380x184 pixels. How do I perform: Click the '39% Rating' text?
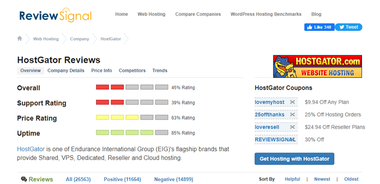coord(183,103)
